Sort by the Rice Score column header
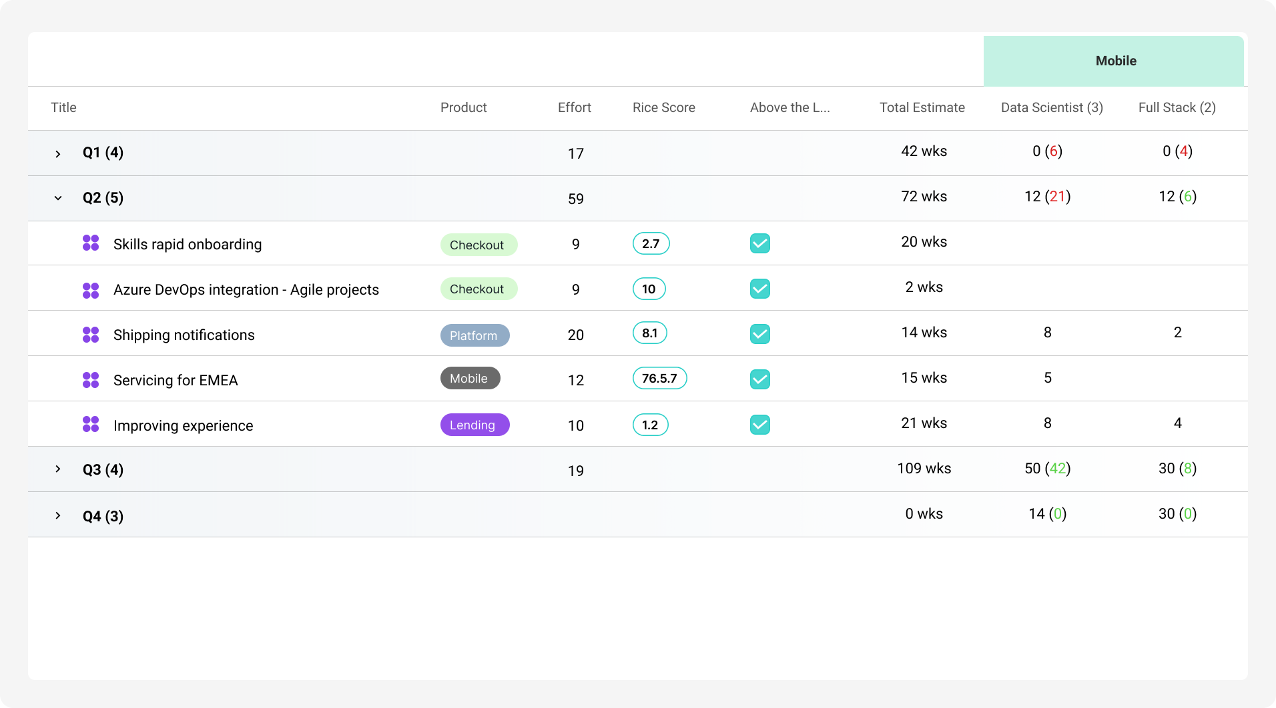 tap(663, 107)
